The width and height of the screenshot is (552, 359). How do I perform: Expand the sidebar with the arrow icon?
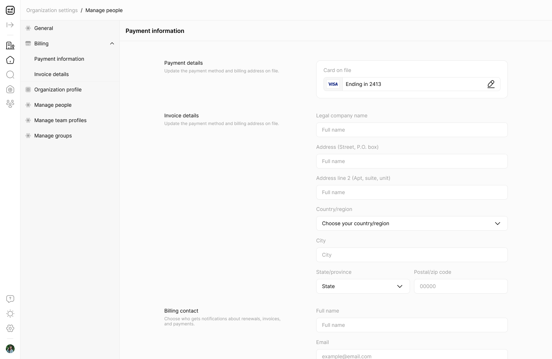[x=10, y=25]
